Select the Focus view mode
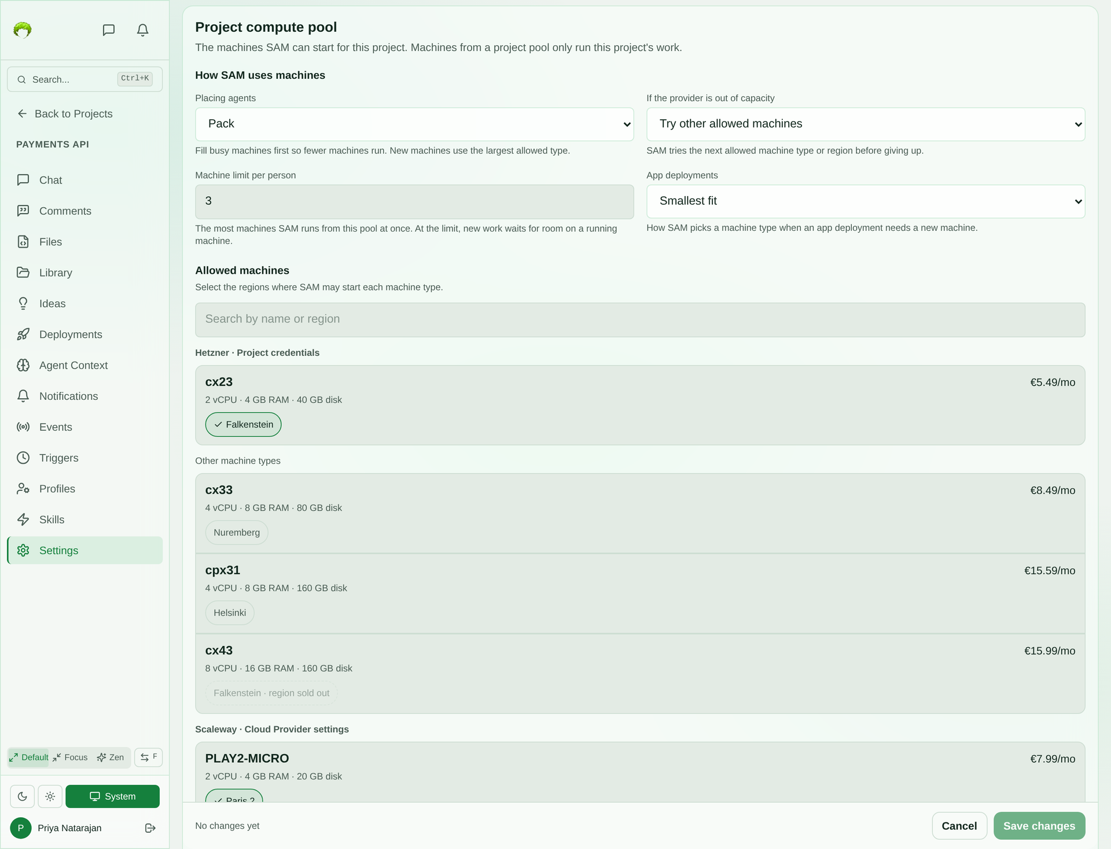Screen dimensions: 1111x849 click(x=70, y=757)
